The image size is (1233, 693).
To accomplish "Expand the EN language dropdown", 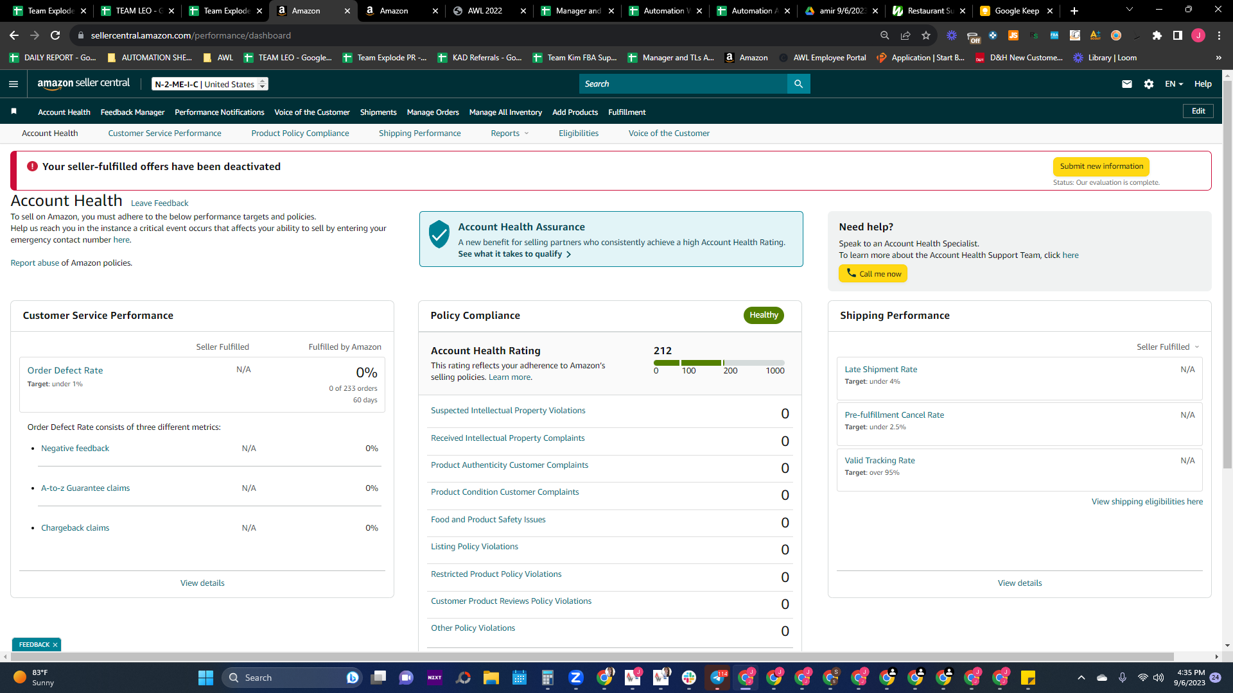I will (x=1174, y=84).
